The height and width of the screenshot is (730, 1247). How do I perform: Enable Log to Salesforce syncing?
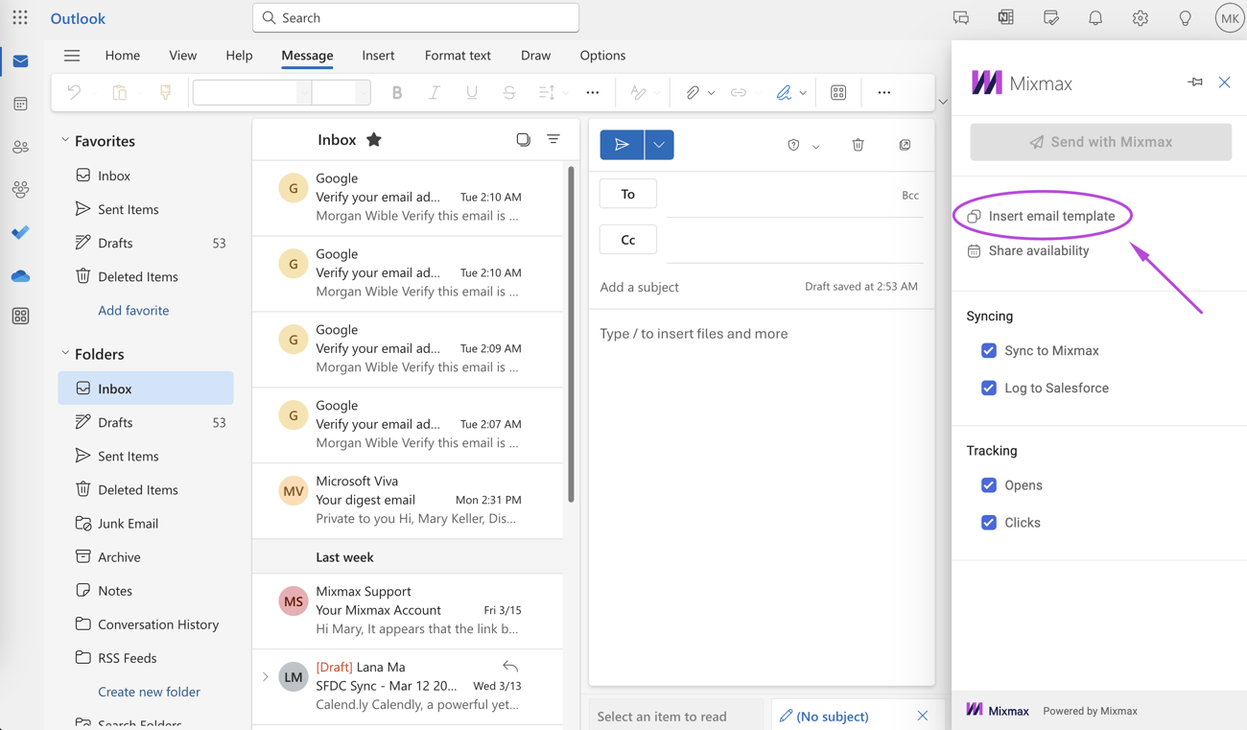click(989, 388)
